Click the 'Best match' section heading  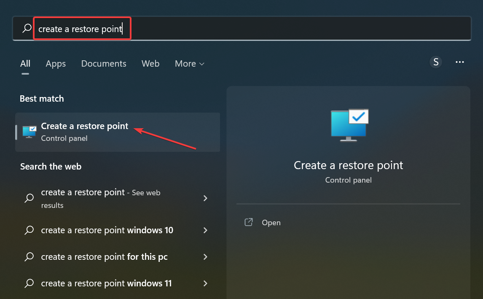[x=42, y=99]
